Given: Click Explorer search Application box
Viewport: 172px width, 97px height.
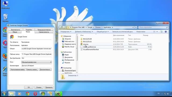Looking at the screenshot, I should [153, 27].
